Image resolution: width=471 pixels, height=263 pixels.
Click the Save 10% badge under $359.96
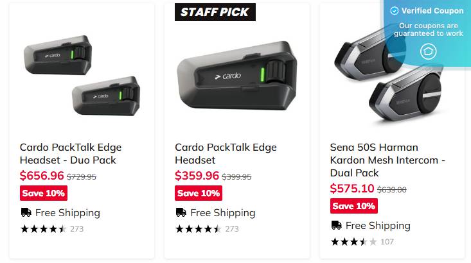(x=198, y=193)
